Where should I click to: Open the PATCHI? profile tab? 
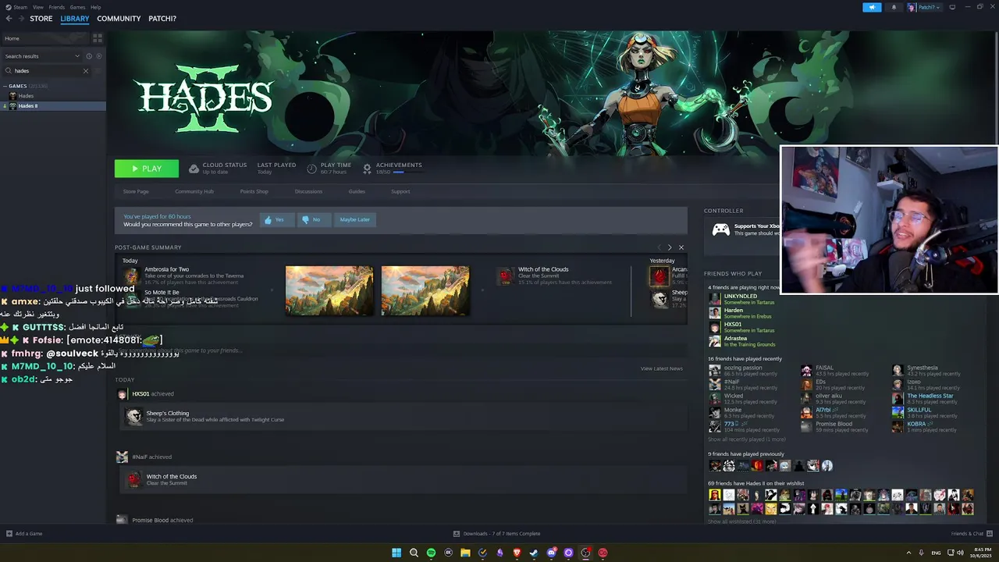[162, 19]
